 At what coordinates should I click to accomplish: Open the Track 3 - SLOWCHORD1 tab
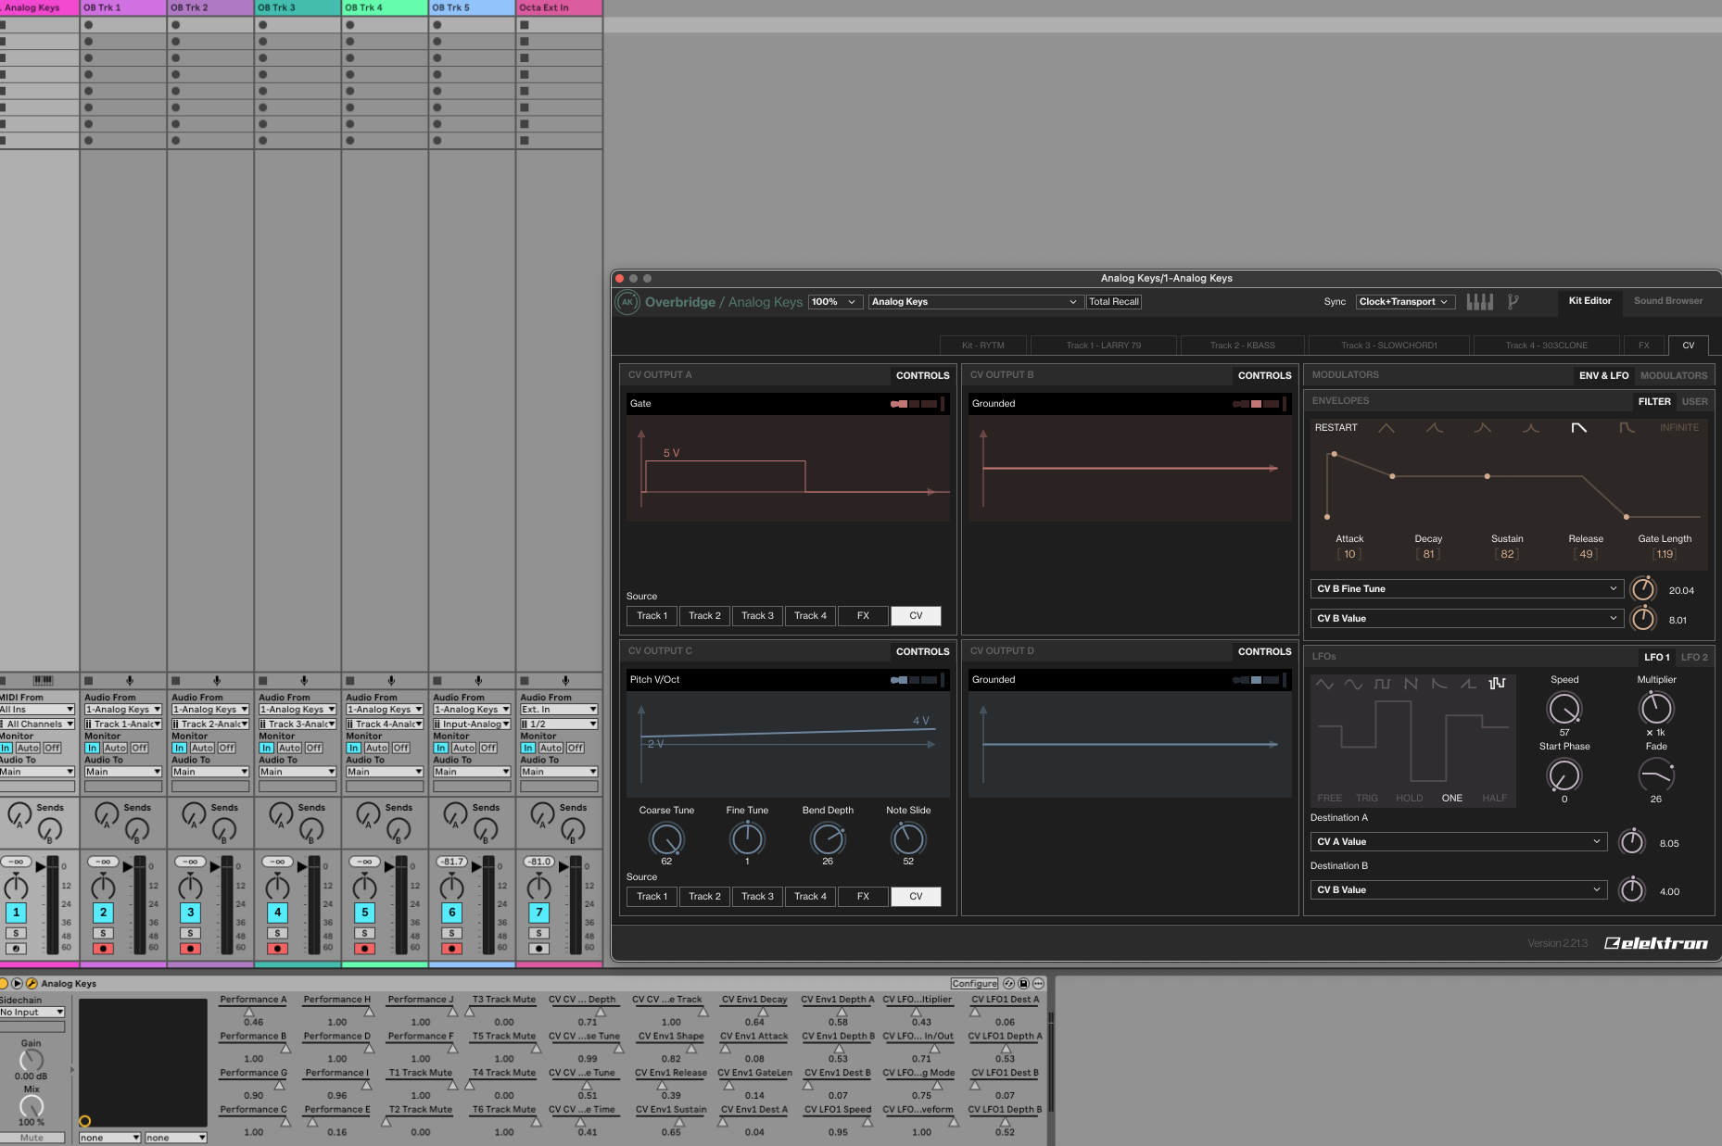(1387, 346)
